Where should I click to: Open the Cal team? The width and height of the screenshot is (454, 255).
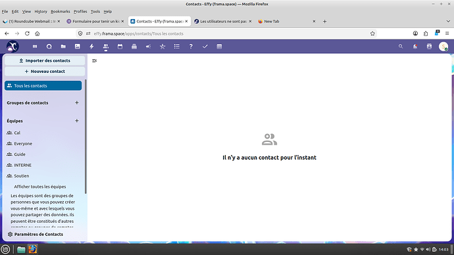tap(43, 133)
